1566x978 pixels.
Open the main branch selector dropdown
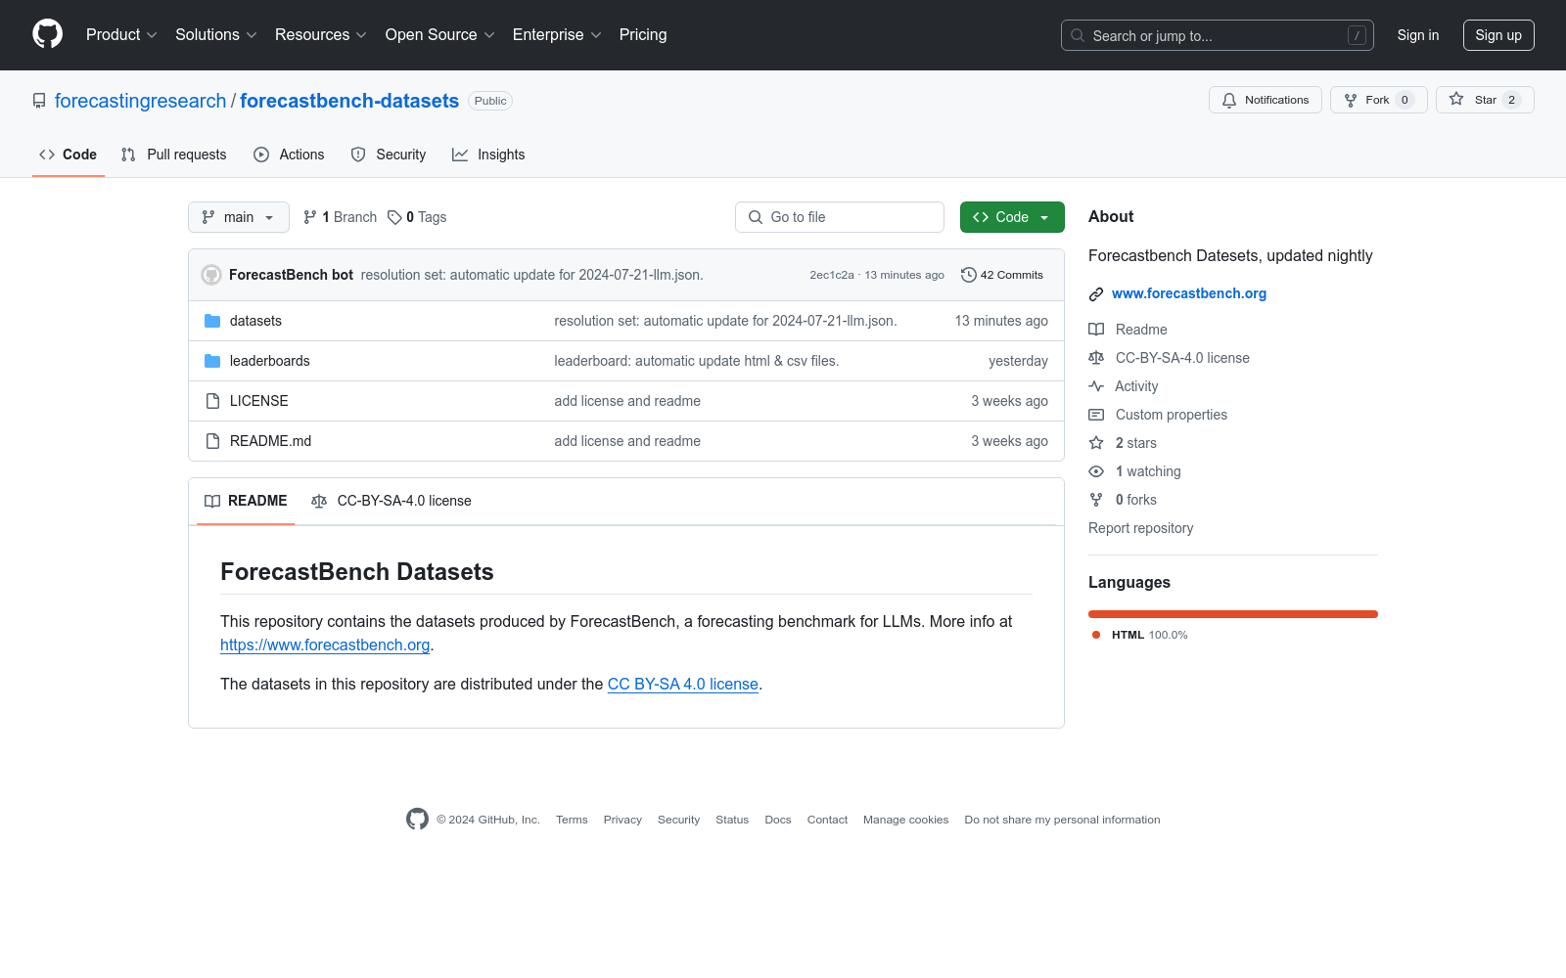click(239, 217)
